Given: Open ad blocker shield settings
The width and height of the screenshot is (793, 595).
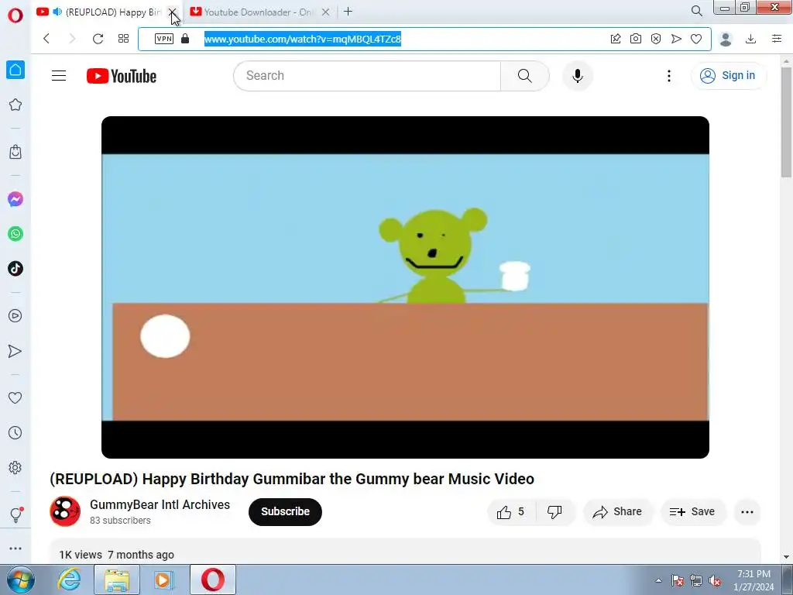Looking at the screenshot, I should pyautogui.click(x=656, y=39).
